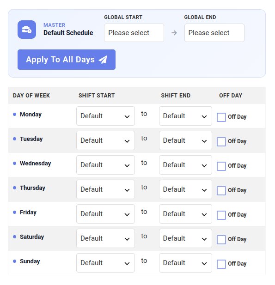Expand Friday shift end dropdown

click(185, 214)
